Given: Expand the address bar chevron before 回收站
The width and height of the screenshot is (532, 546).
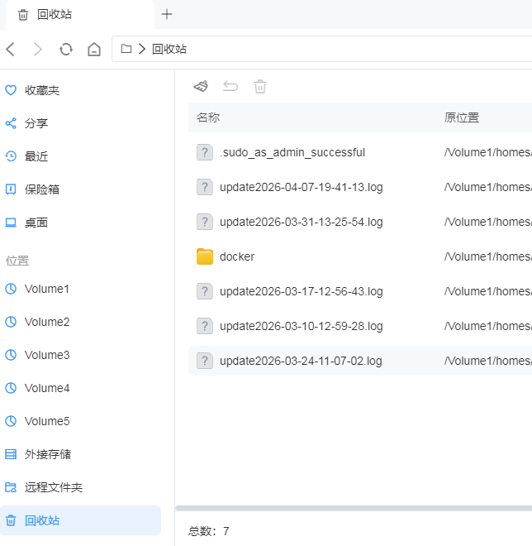Looking at the screenshot, I should click(141, 49).
